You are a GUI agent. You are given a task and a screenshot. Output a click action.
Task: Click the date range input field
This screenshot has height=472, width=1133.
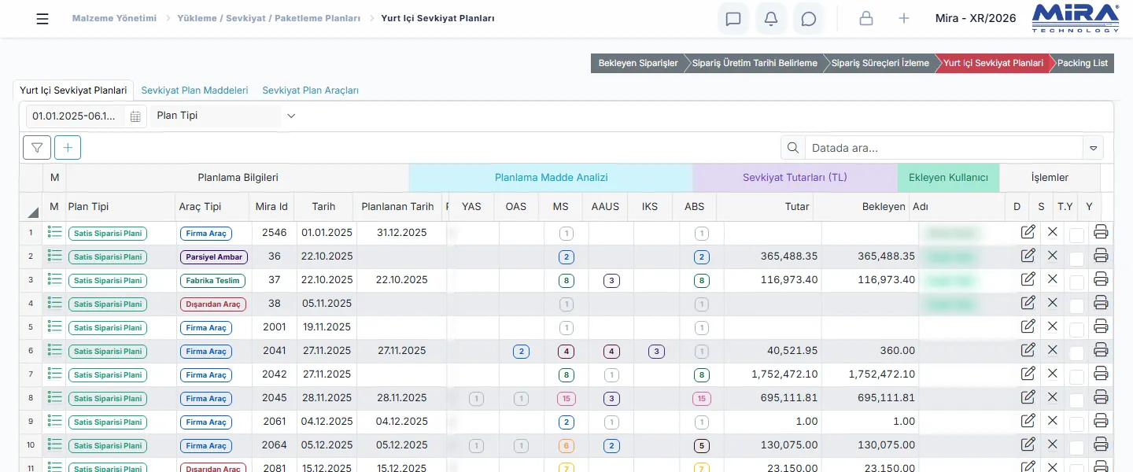pyautogui.click(x=77, y=116)
